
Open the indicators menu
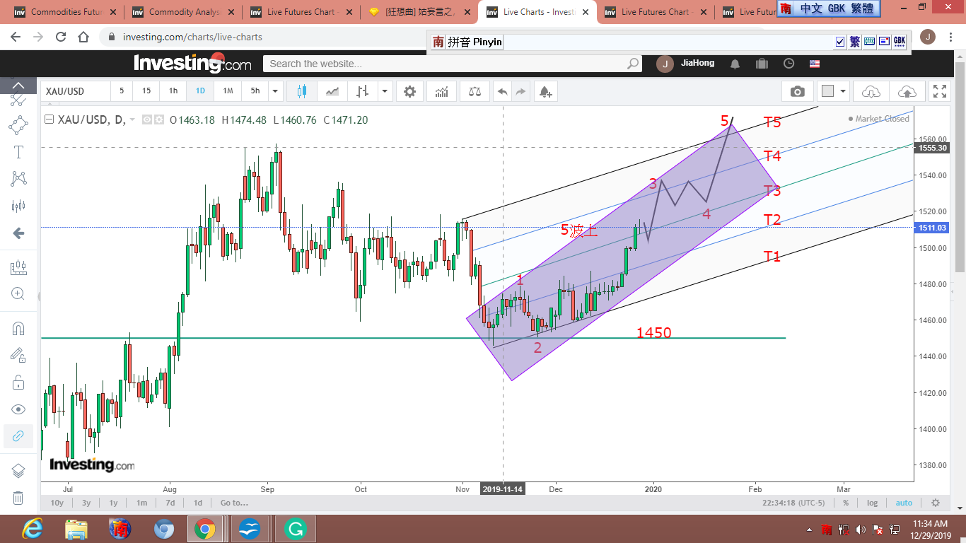441,91
